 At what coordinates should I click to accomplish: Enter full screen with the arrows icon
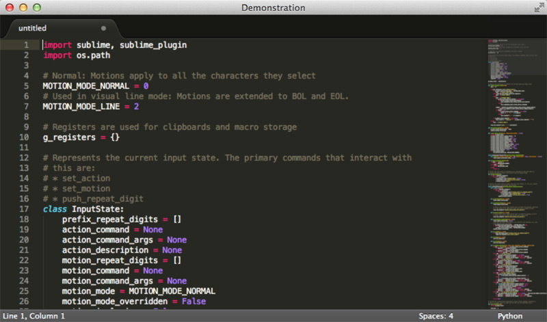[x=539, y=8]
